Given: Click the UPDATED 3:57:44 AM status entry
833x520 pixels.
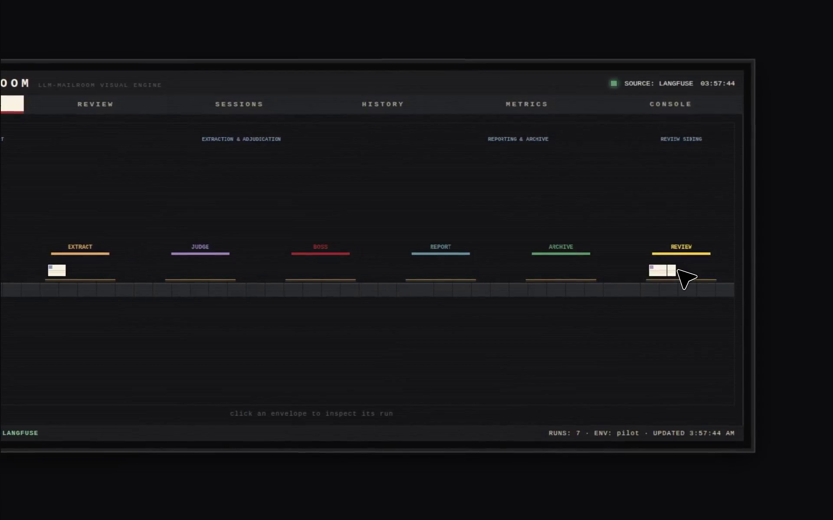Looking at the screenshot, I should click(694, 433).
